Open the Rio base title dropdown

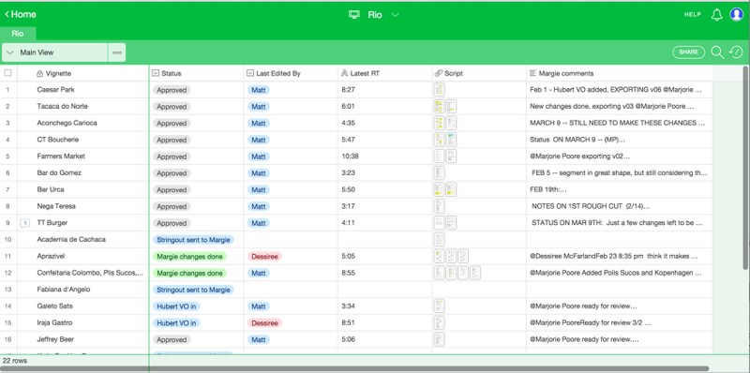pos(395,15)
